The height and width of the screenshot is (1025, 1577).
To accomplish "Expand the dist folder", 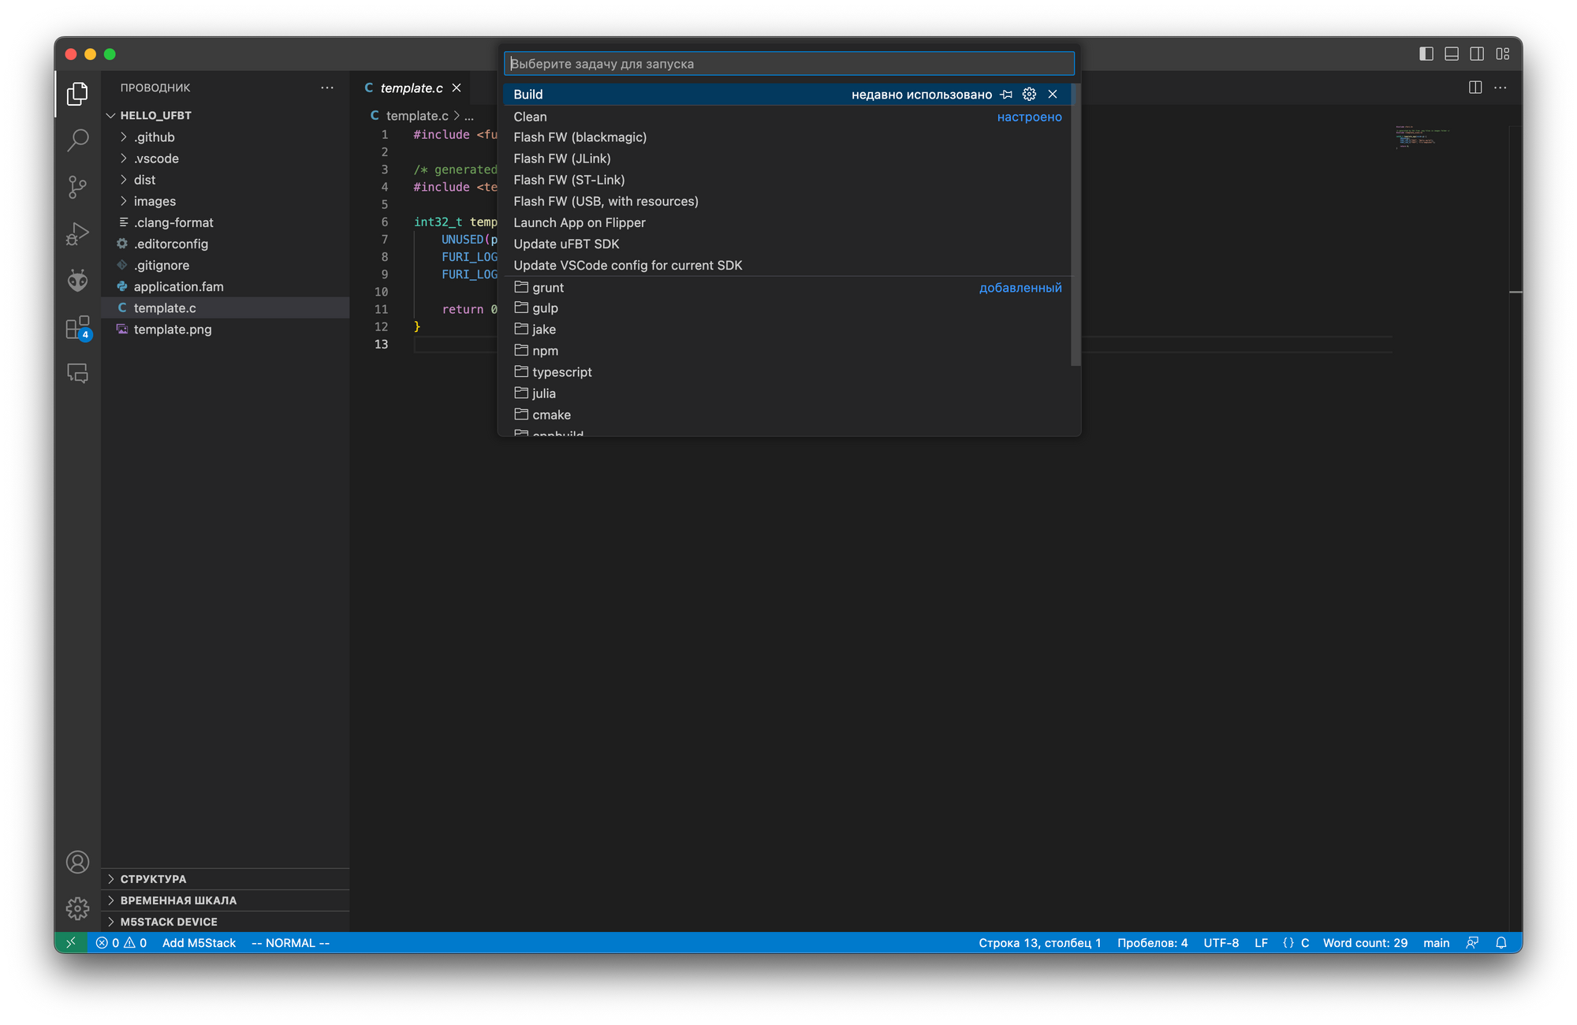I will (226, 180).
